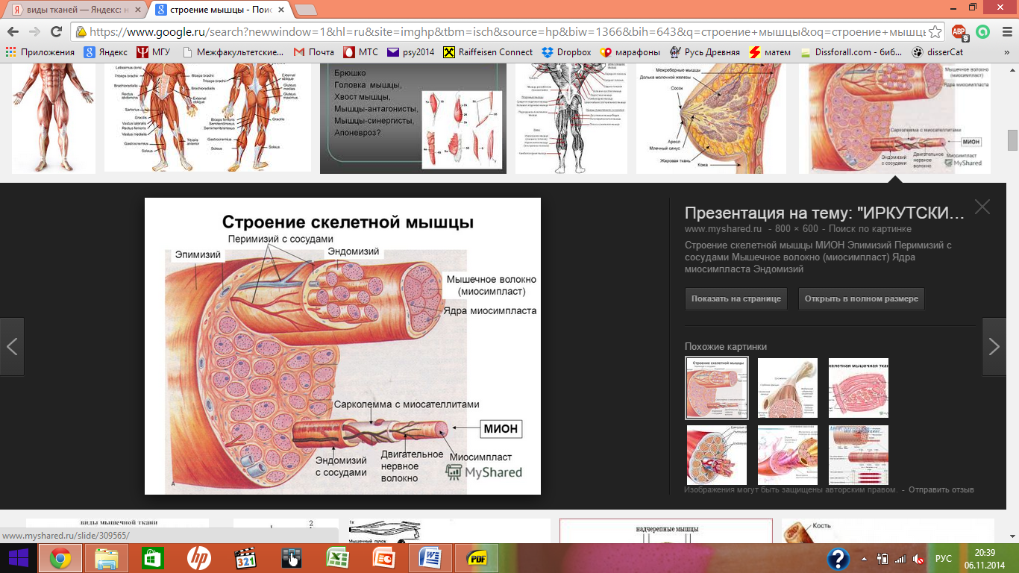1019x573 pixels.
Task: Close the 'виды тканей — Яндекс' tab
Action: pyautogui.click(x=137, y=10)
